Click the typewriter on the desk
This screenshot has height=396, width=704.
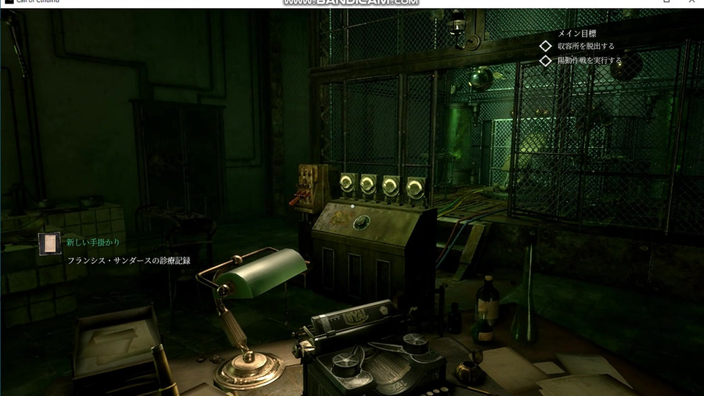pyautogui.click(x=370, y=349)
